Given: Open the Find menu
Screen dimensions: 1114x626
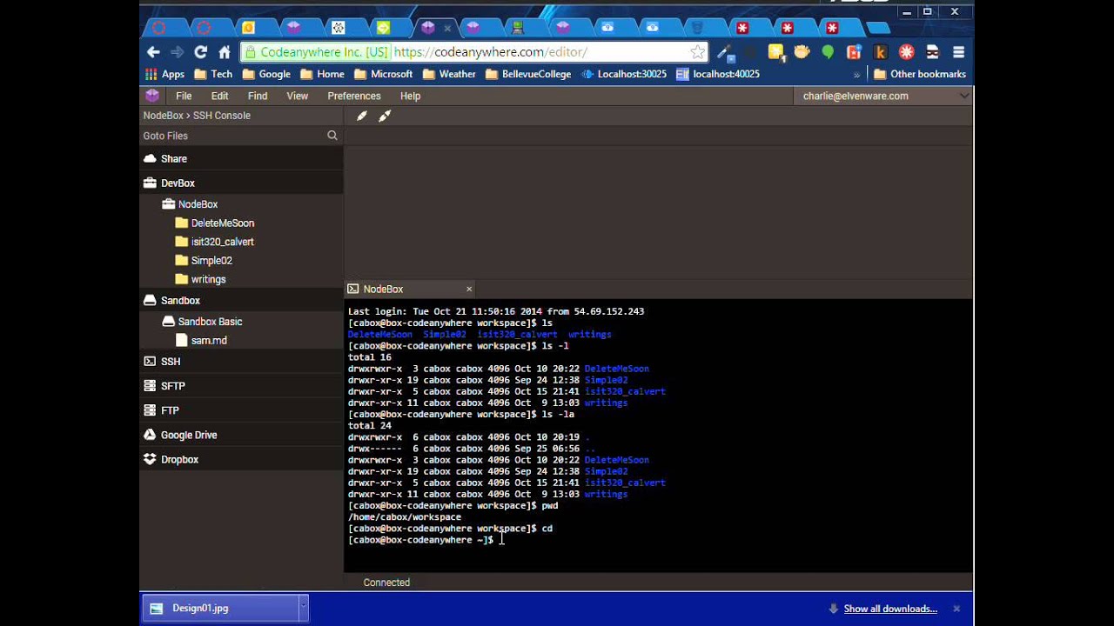Looking at the screenshot, I should [x=258, y=96].
